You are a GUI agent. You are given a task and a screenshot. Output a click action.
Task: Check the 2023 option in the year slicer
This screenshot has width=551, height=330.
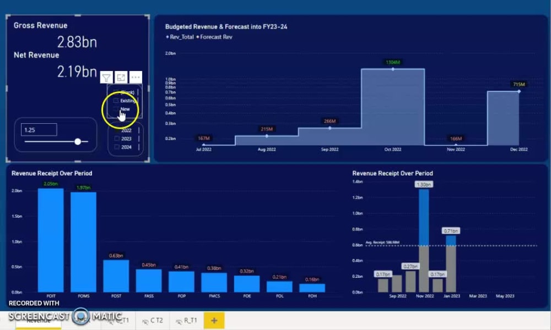pyautogui.click(x=117, y=139)
